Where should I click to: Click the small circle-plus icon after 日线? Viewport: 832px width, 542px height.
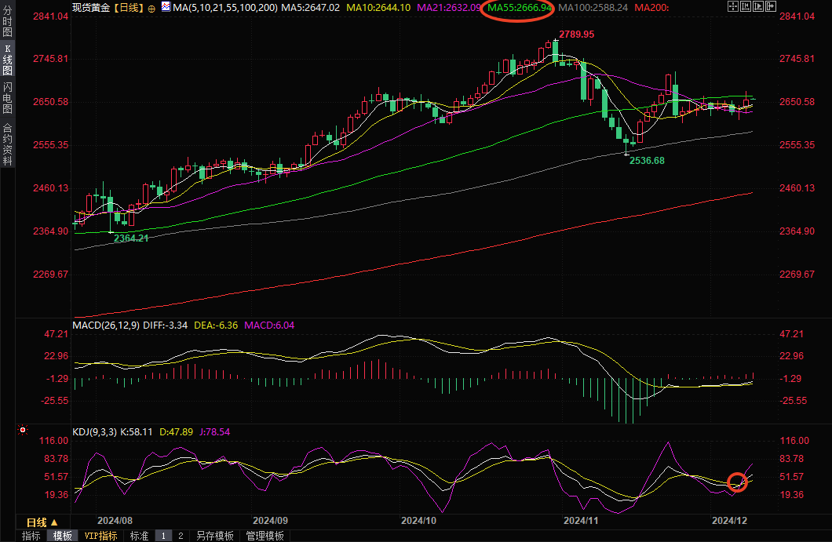click(x=151, y=8)
